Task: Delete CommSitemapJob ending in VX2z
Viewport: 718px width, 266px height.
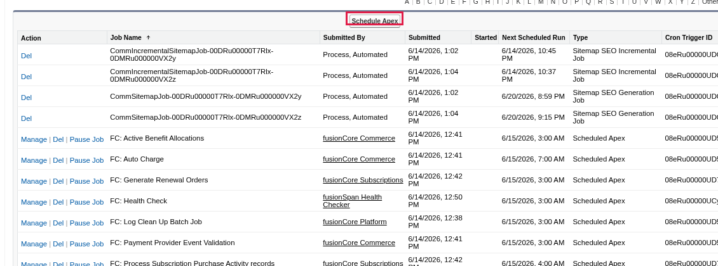Action: [x=27, y=118]
